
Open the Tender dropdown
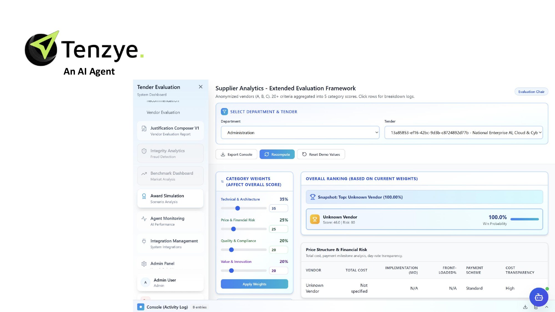pos(463,133)
